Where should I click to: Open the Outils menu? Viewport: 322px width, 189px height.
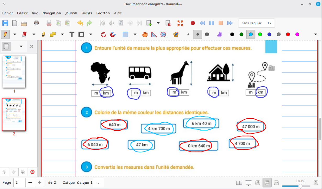click(87, 13)
